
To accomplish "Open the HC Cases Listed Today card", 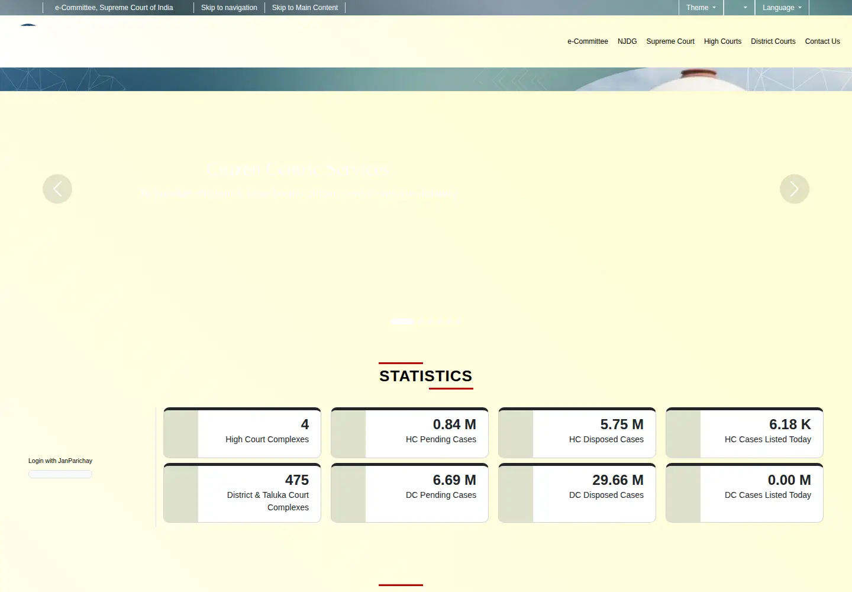I will 744,433.
